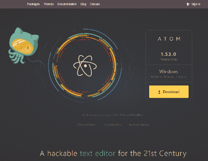
Task: Click the Sign in link
Action: point(196,4)
